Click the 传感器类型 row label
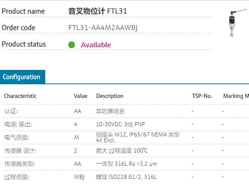Screen dimensions: 249x185 [x=19, y=164]
